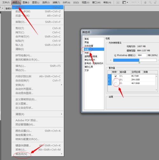Enable the E:\ scratch disk checkbox
Screen dimensions: 159x160
point(115,83)
